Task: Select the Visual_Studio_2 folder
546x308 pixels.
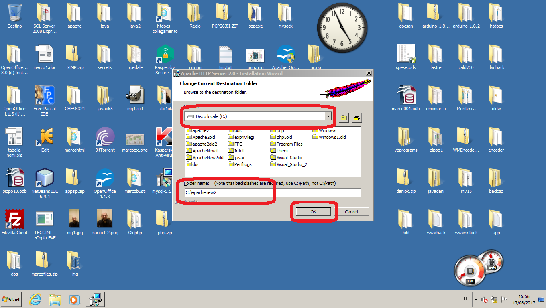Action: coord(291,164)
